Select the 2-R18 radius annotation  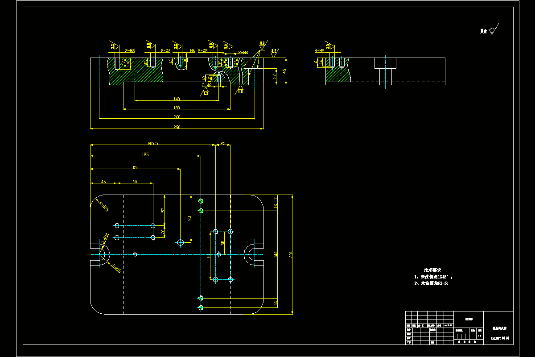click(x=116, y=268)
